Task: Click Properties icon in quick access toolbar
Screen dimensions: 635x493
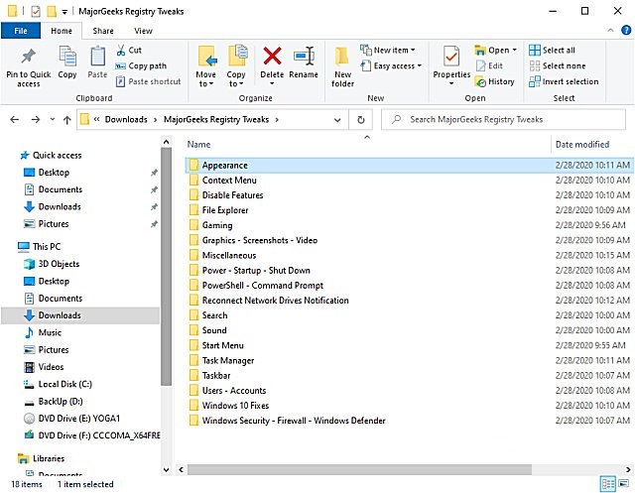Action: (x=36, y=11)
